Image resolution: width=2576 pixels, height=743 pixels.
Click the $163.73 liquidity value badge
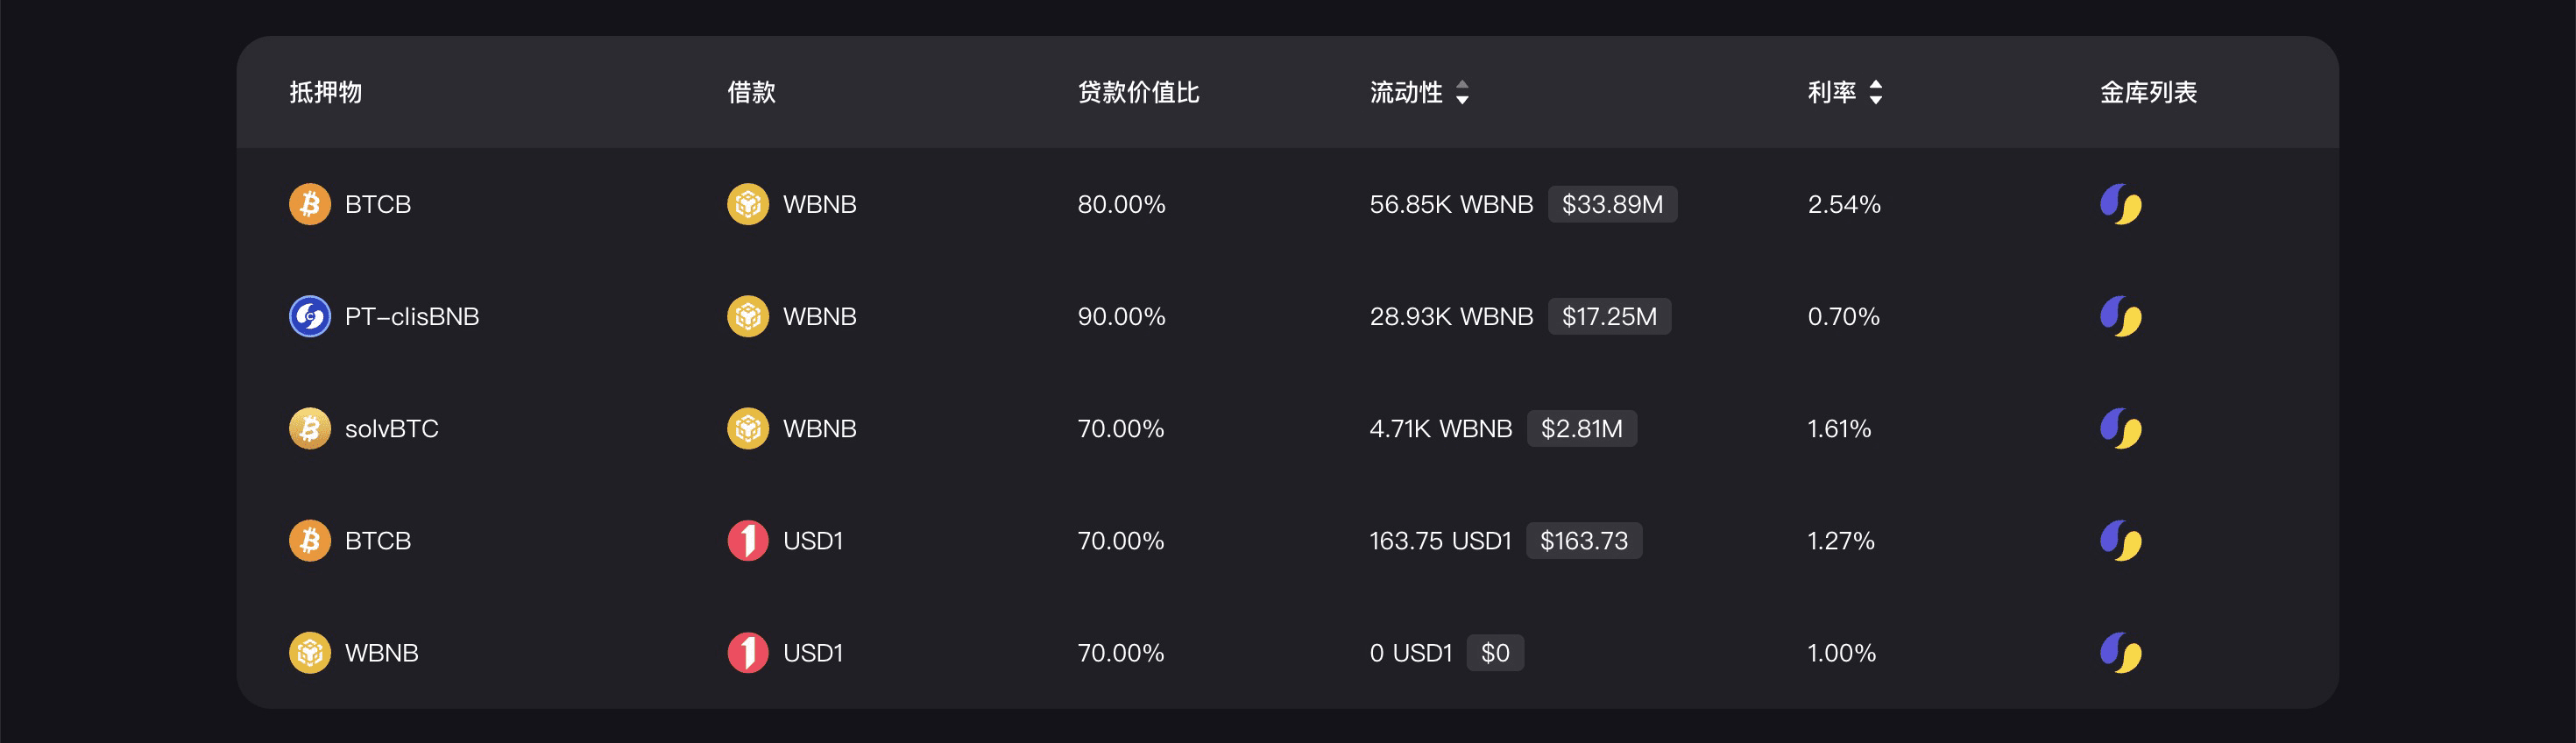click(x=1584, y=540)
